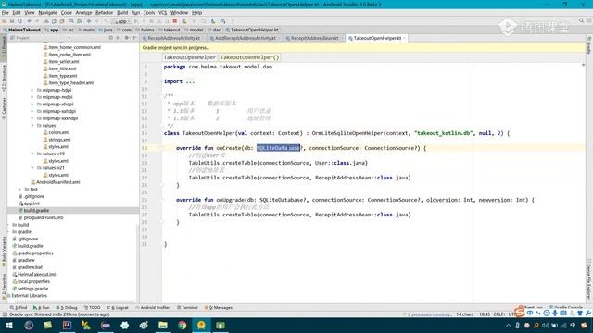The image size is (593, 333).
Task: Click the AVD Manager toolbar icon
Action: (213, 21)
